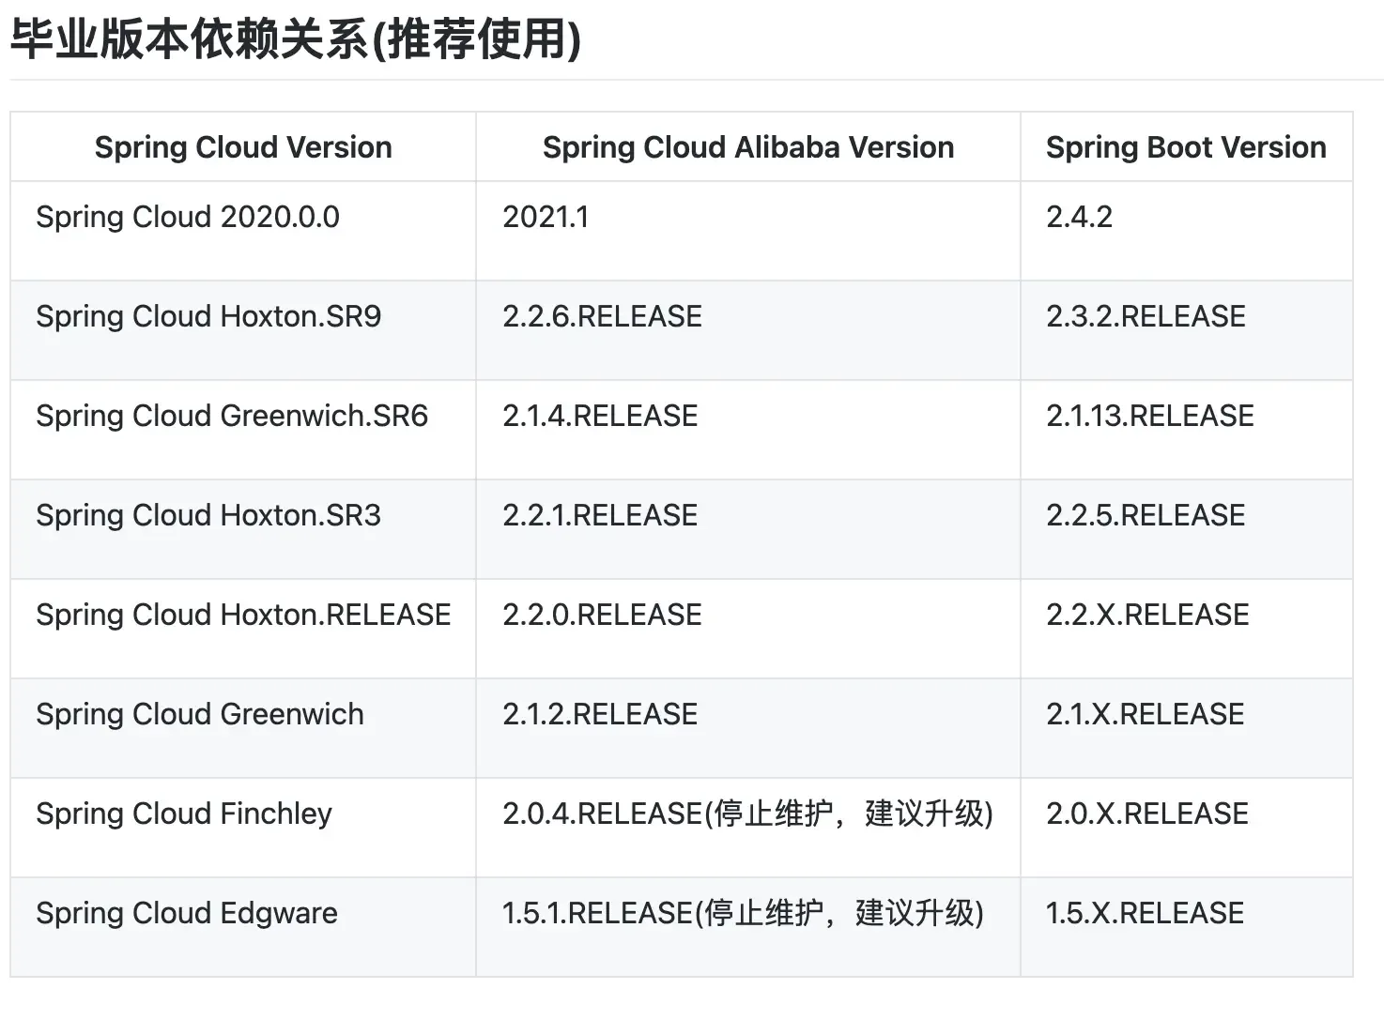Select the Spring Cloud Alibaba Version header

[748, 147]
